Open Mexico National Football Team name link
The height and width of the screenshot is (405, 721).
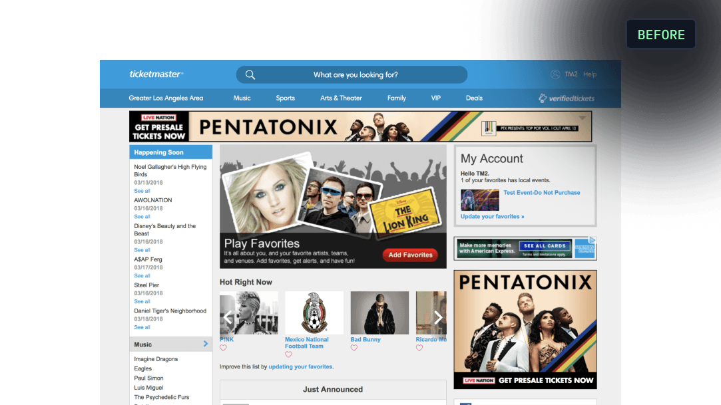(x=307, y=343)
